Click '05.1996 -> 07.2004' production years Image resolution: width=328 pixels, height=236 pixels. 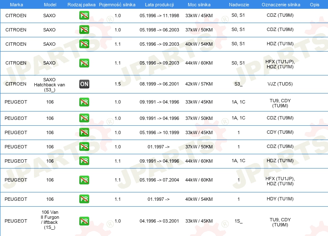[x=159, y=180]
